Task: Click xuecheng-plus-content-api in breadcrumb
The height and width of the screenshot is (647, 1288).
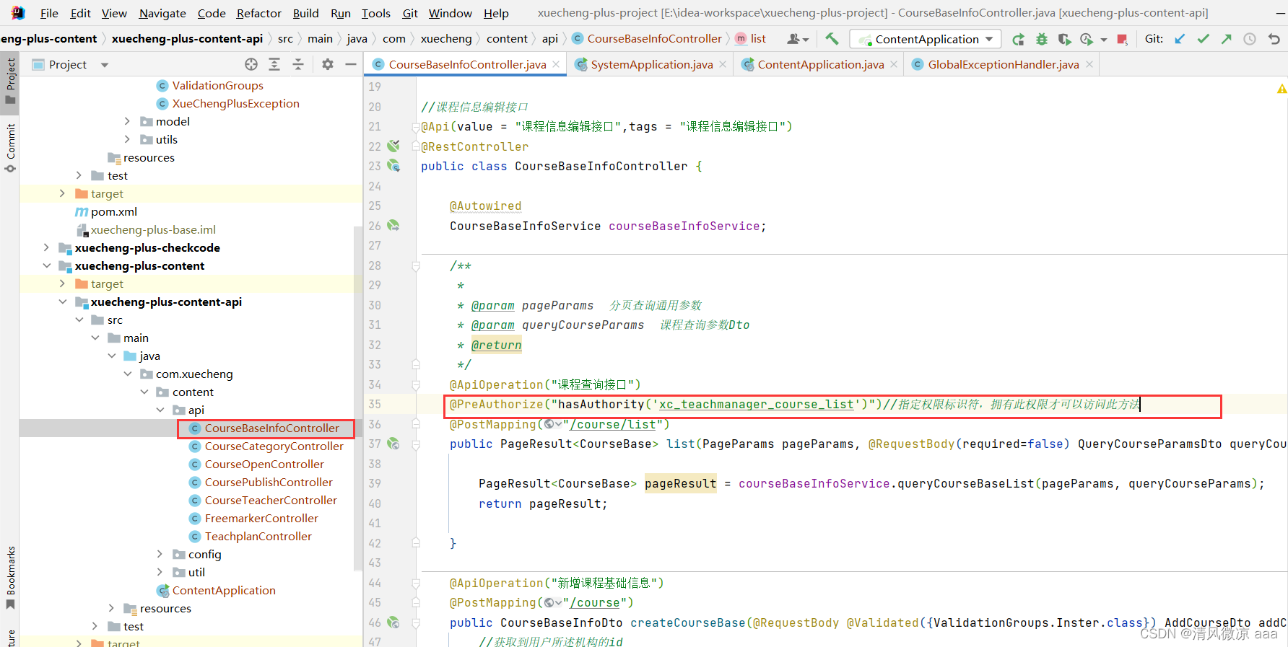Action: click(x=187, y=38)
